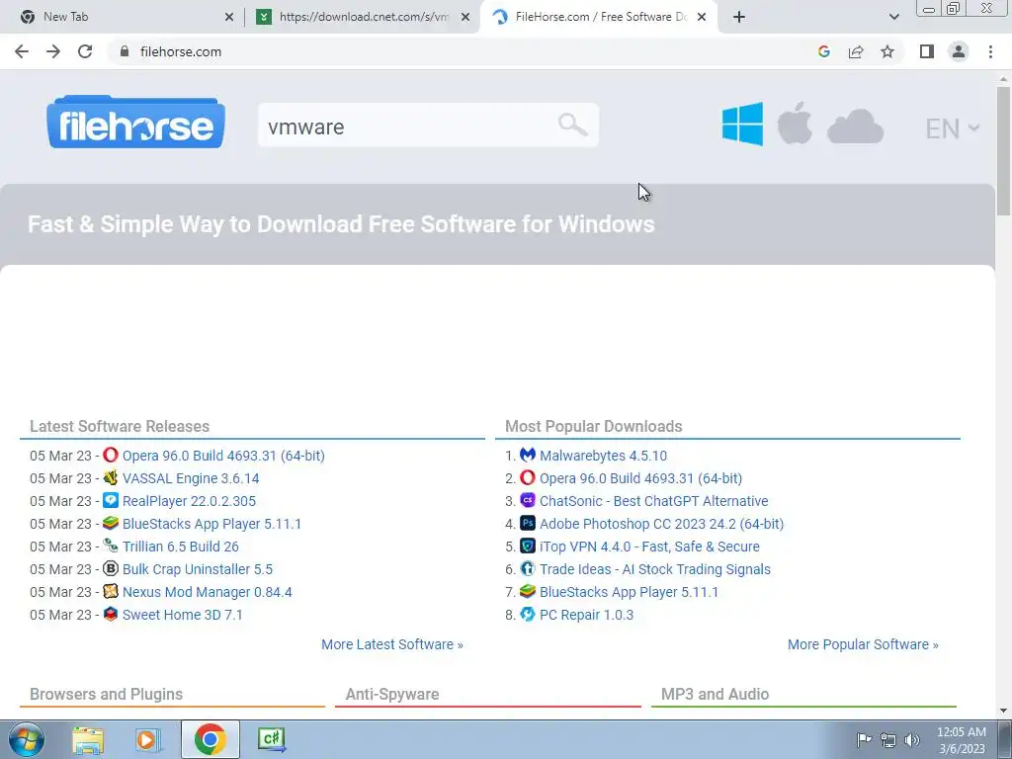Switch to the download.cnet.com tab
This screenshot has height=759, width=1012.
pos(362,17)
